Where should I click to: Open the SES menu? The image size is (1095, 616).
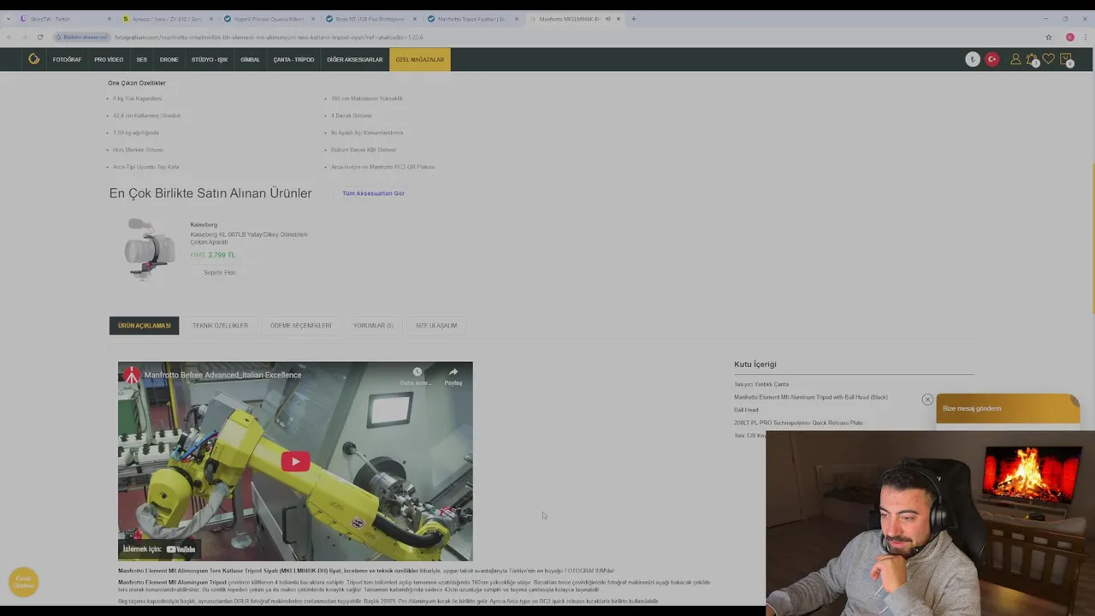(142, 60)
